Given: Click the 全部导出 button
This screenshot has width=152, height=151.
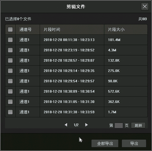Looking at the screenshot, I should tap(105, 143).
